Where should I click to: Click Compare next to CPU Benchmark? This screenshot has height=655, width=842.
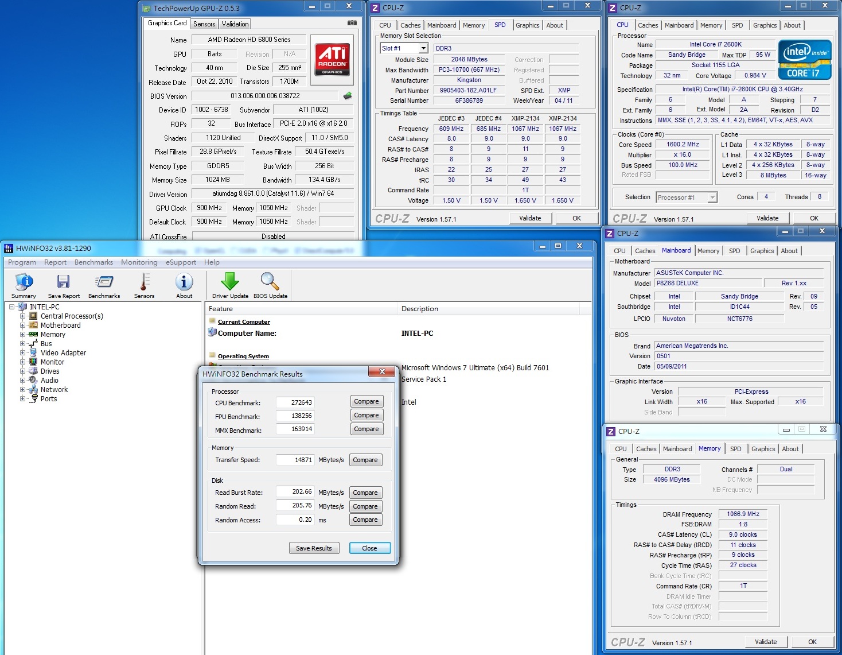(x=366, y=402)
